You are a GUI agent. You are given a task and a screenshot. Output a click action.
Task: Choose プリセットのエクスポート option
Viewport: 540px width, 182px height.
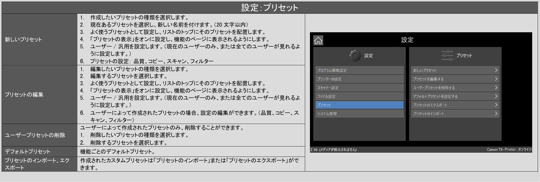tap(455, 105)
